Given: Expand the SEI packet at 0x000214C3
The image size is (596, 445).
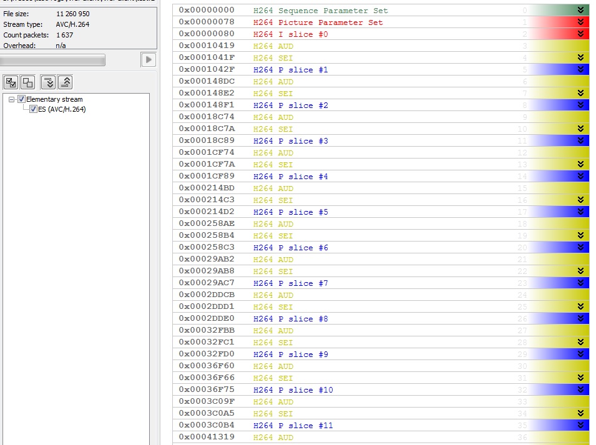Looking at the screenshot, I should click(x=580, y=200).
